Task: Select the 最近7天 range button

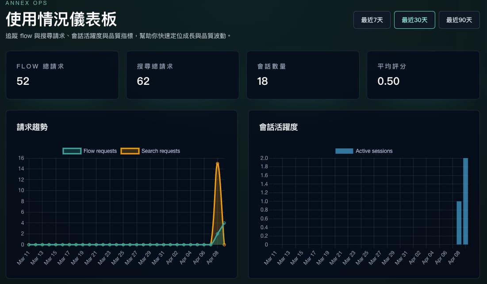Action: click(372, 20)
